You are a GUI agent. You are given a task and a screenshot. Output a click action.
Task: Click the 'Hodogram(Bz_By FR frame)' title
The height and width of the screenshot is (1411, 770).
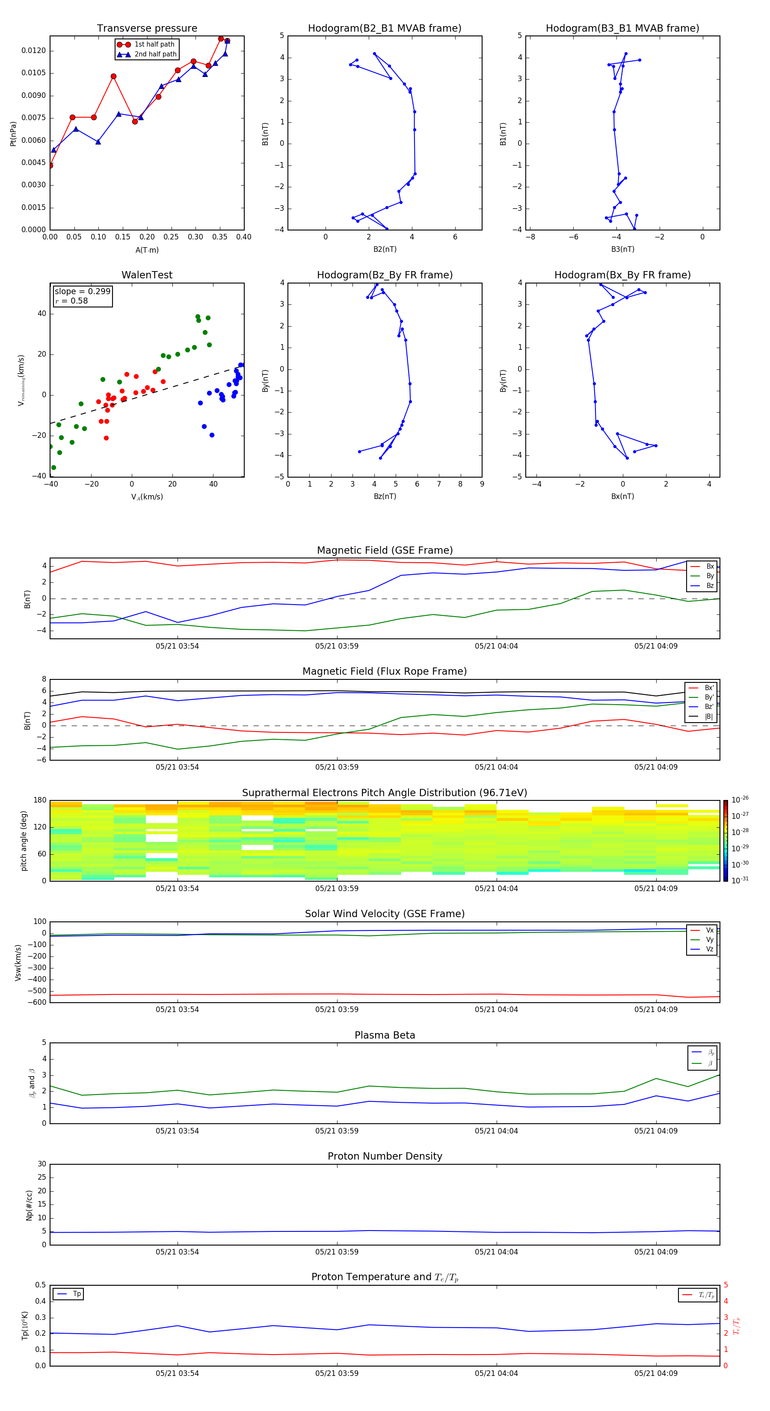point(385,275)
